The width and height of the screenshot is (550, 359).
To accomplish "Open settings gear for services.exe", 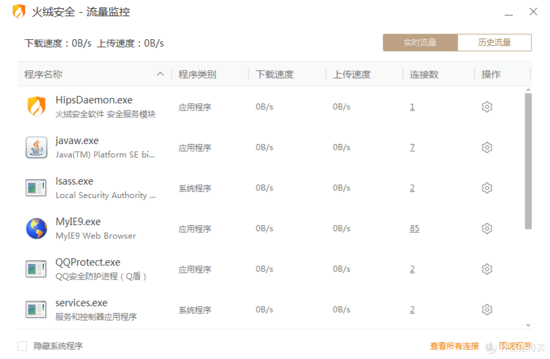I will click(487, 310).
